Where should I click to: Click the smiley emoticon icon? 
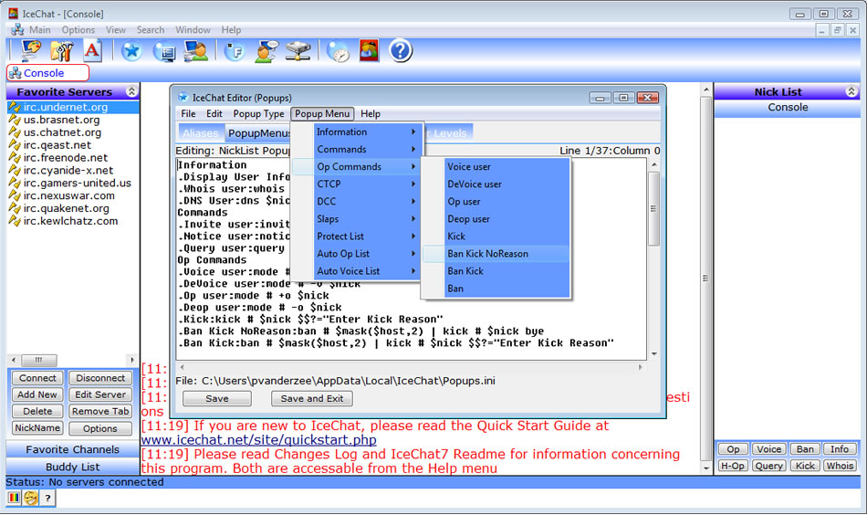point(31,498)
